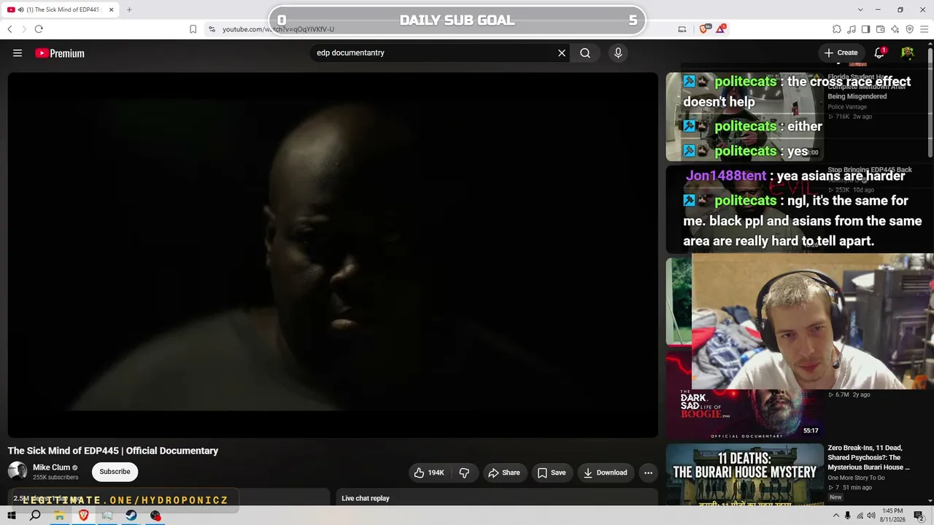
Task: Open Brave main menu
Action: [924, 29]
